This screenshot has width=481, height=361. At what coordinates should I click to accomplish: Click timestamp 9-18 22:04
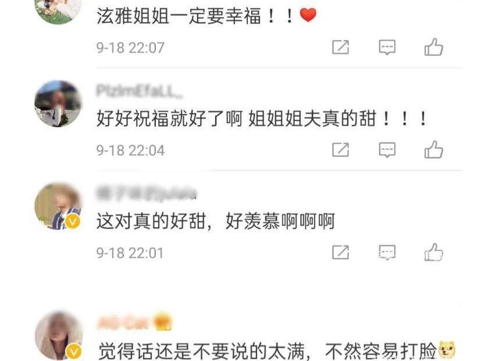pyautogui.click(x=130, y=150)
